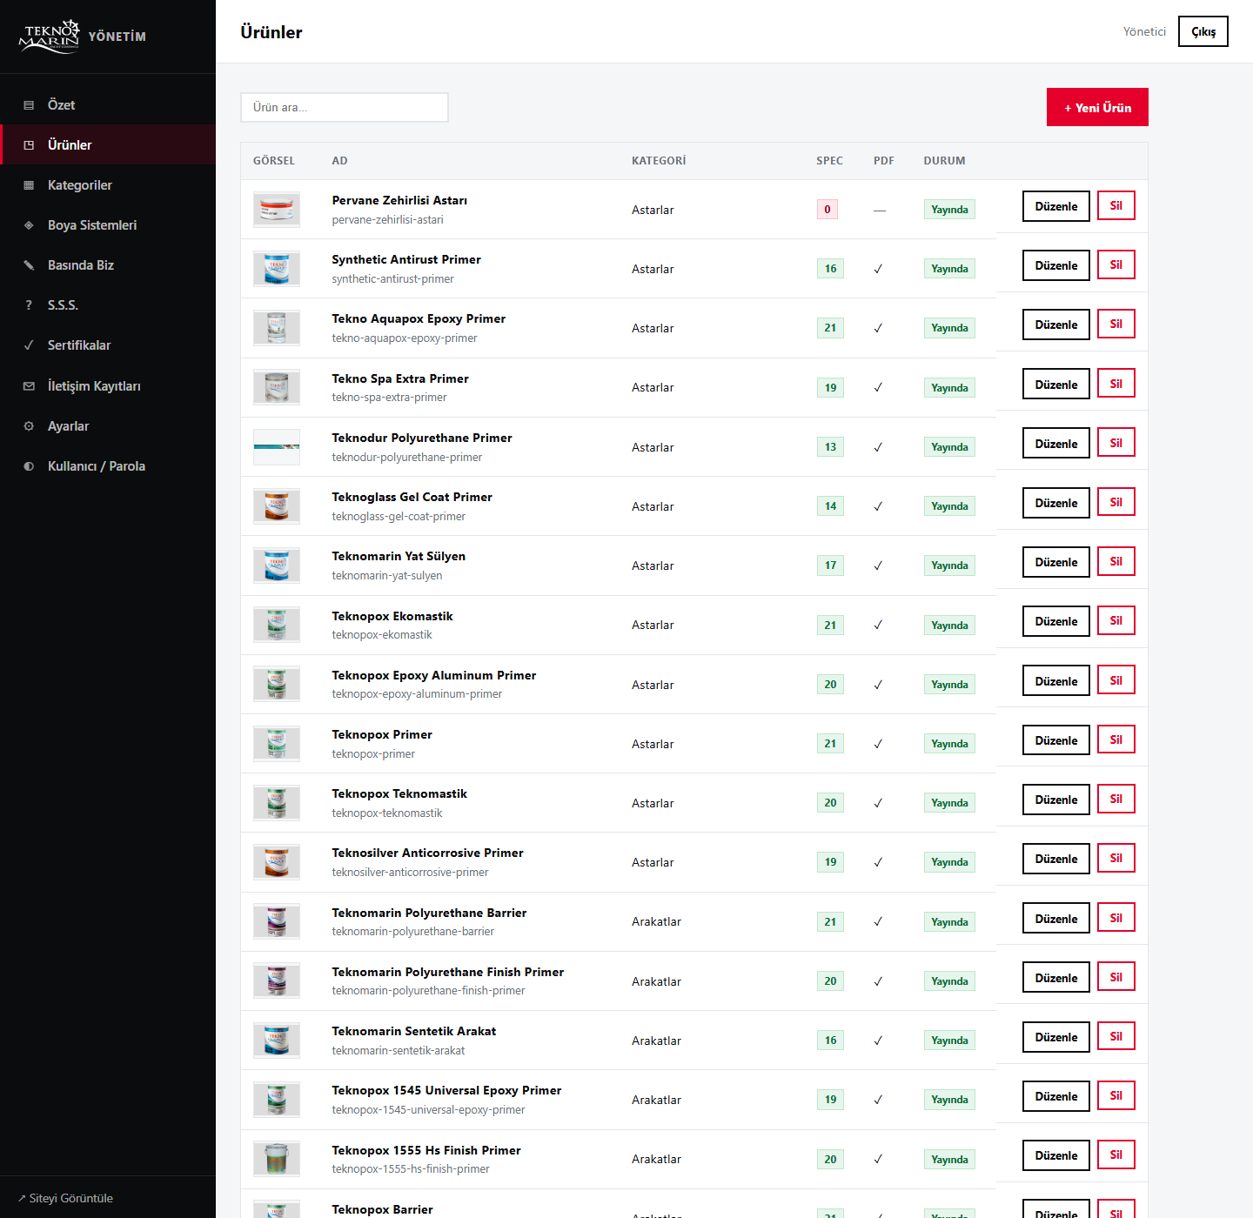Click the İletişim Kayıtları envelope icon

(x=29, y=386)
